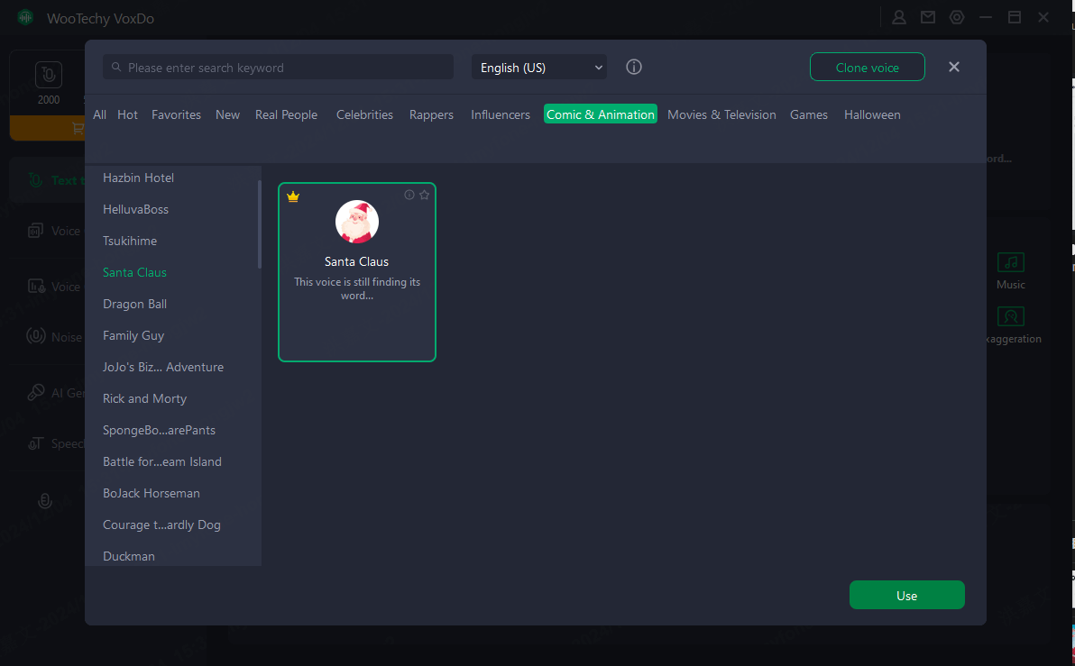Click the search magnifier icon
The height and width of the screenshot is (666, 1075).
coord(116,68)
